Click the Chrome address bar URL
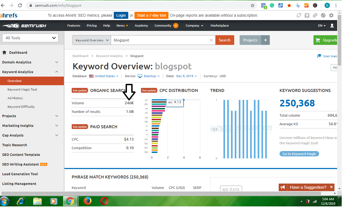 click(58, 5)
